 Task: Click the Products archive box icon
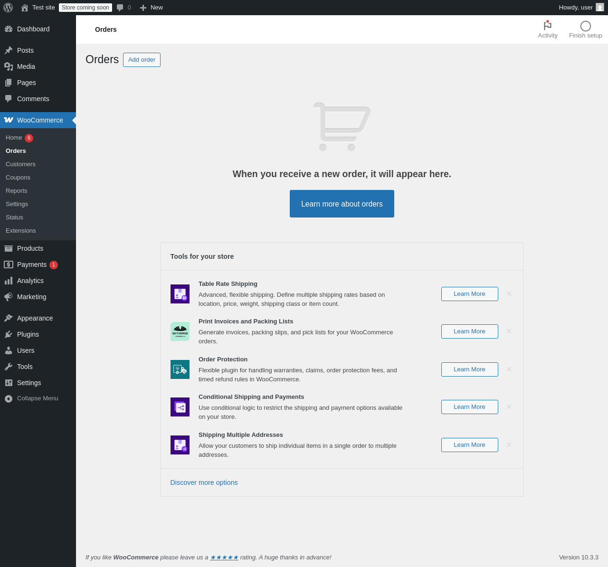(9, 248)
